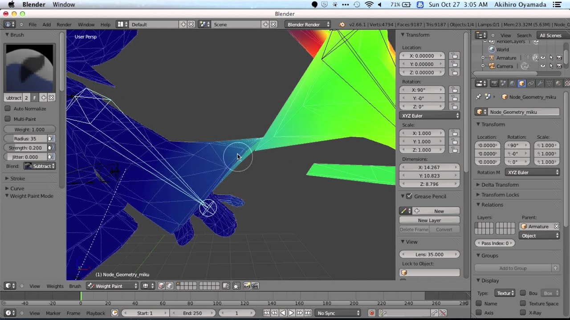Expand the Armature item in the outliner

(483, 58)
